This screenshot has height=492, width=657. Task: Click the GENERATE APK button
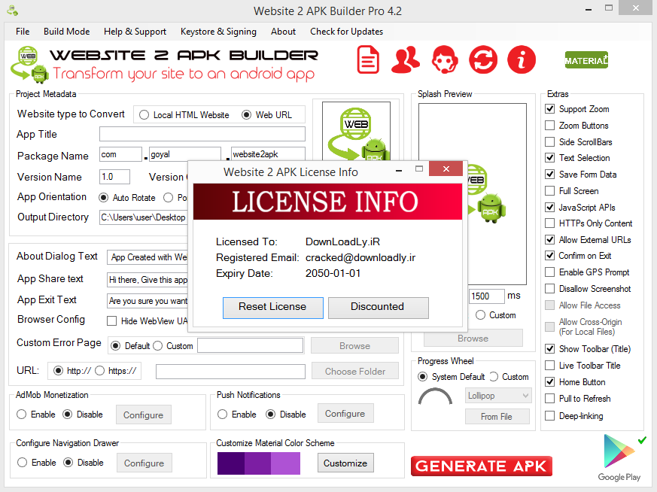click(x=481, y=466)
